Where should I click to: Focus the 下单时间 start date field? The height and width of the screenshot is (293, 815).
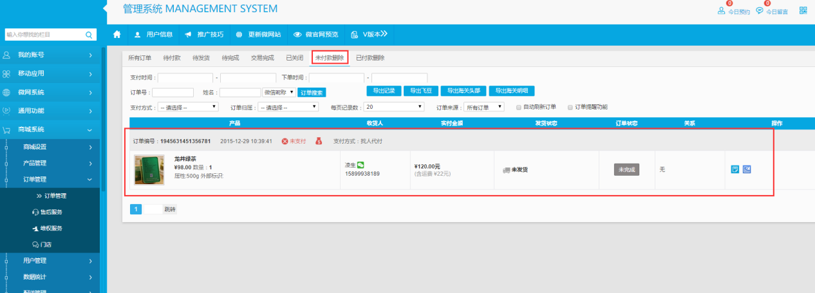click(x=336, y=79)
